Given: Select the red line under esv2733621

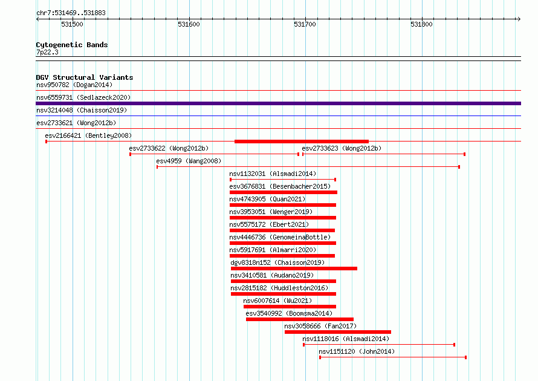Looking at the screenshot, I should point(278,129).
